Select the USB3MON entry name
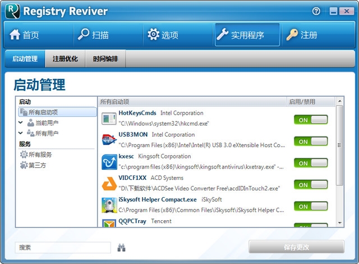The image size is (359, 264). point(133,134)
